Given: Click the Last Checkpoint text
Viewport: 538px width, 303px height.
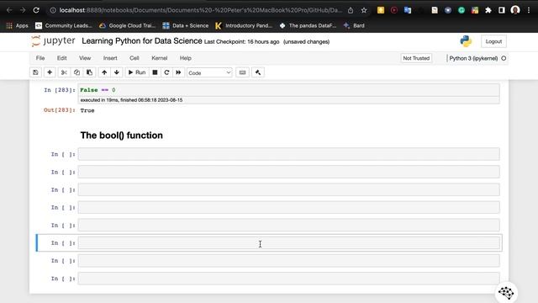Looking at the screenshot, I should tap(241, 42).
